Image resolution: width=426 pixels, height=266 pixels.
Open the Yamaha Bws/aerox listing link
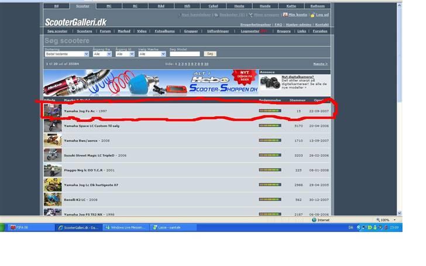click(x=87, y=141)
